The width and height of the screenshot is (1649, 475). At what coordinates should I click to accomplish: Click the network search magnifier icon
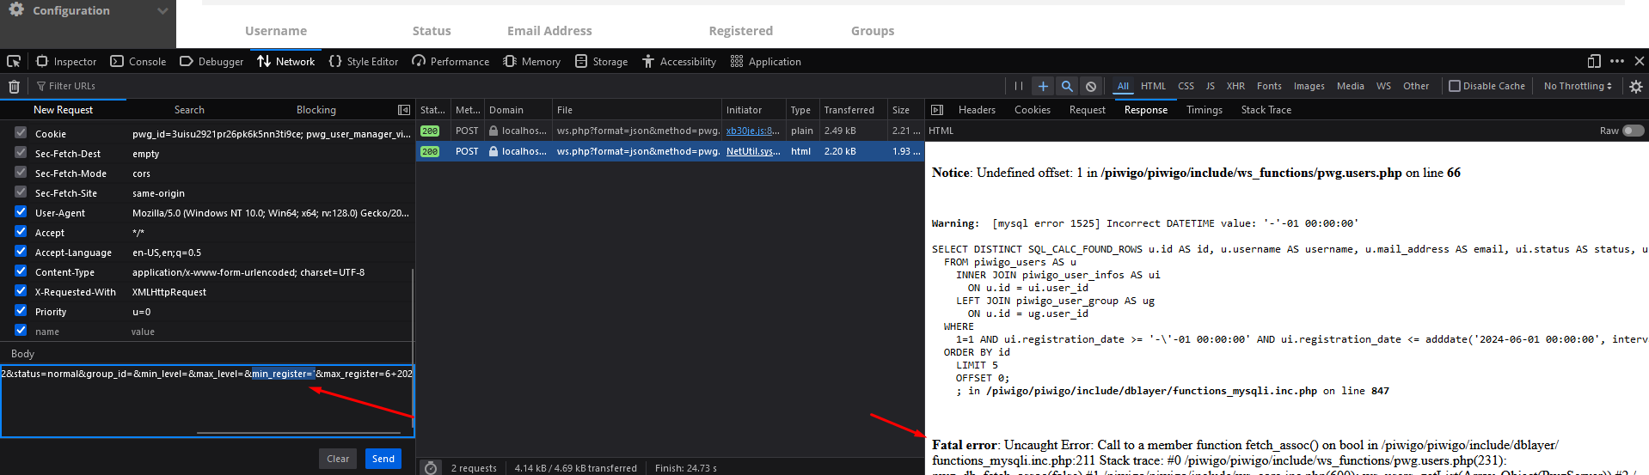(x=1067, y=86)
